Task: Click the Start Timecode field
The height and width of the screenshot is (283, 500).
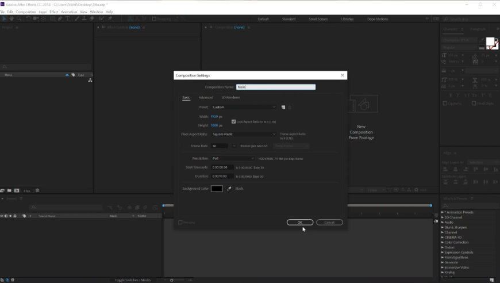Action: (222, 167)
